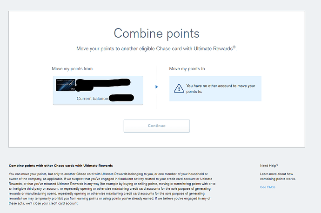The height and width of the screenshot is (213, 321).
Task: Click the bold footer heading about combining points
Action: [x=61, y=166]
